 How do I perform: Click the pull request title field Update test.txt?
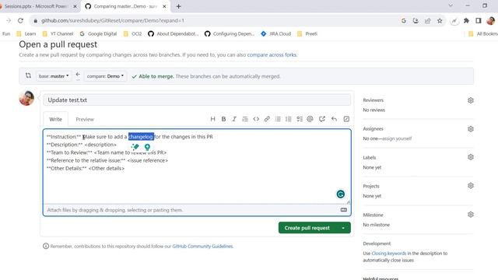coord(197,100)
